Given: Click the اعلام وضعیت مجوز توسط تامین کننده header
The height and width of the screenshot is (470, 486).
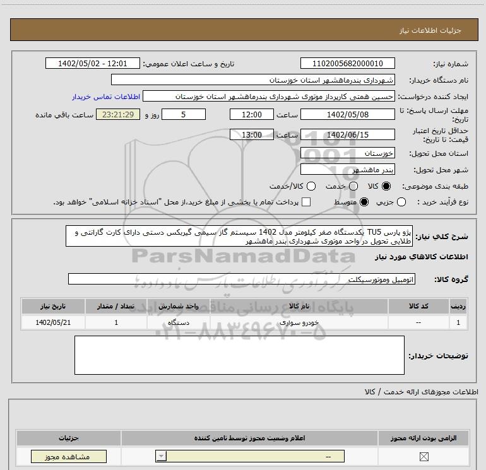Looking at the screenshot, I should tap(249, 438).
